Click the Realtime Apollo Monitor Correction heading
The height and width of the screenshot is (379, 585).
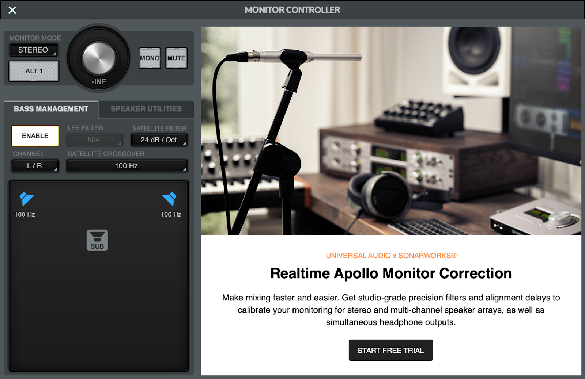[x=391, y=273]
